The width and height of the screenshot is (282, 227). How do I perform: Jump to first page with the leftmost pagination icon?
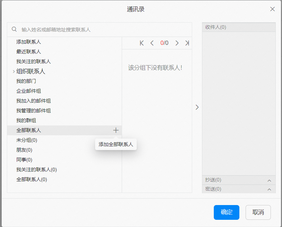(141, 43)
